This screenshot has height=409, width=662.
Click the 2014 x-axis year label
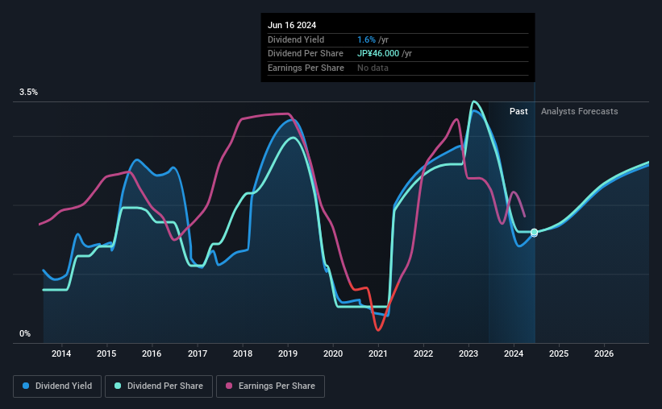[x=61, y=353]
